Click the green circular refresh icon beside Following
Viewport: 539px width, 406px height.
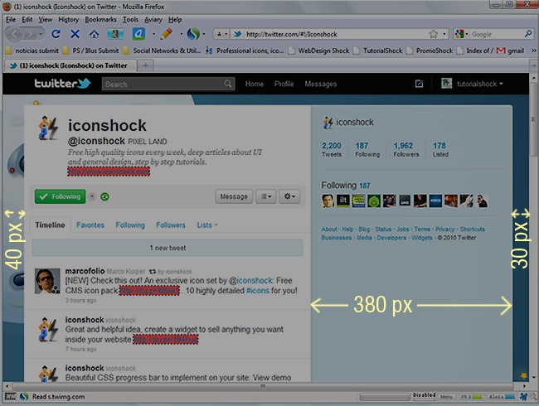pyautogui.click(x=104, y=196)
